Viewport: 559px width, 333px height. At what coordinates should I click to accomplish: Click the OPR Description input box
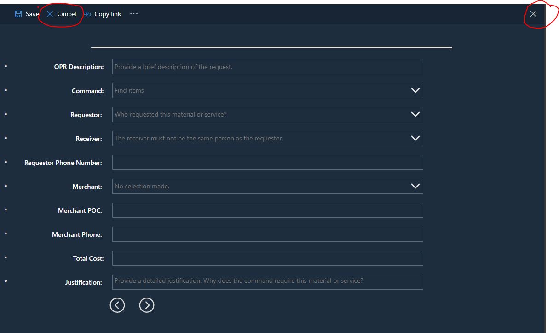click(268, 66)
